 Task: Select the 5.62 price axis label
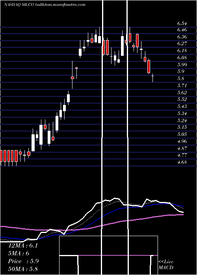[x=182, y=92]
